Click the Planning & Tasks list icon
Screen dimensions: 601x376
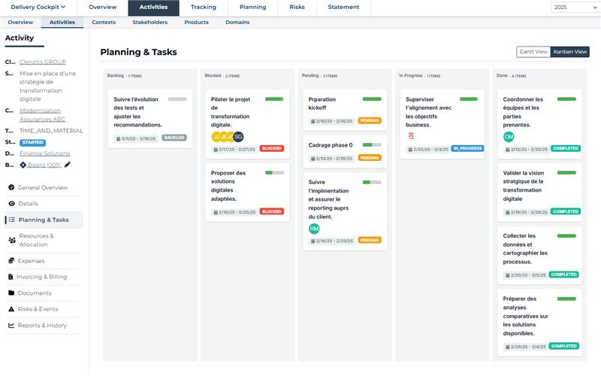(x=11, y=220)
